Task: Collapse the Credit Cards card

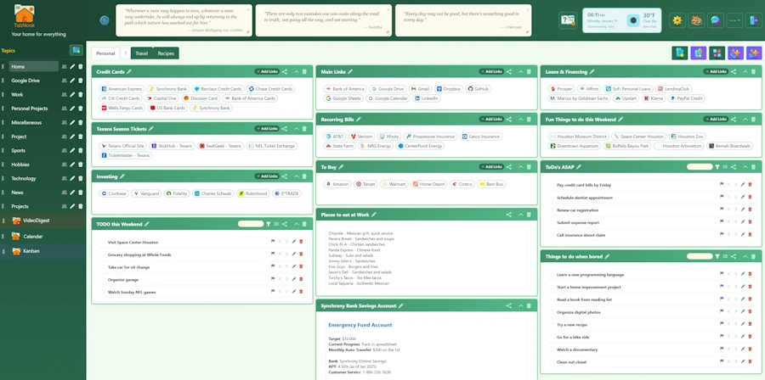Action: pos(296,71)
